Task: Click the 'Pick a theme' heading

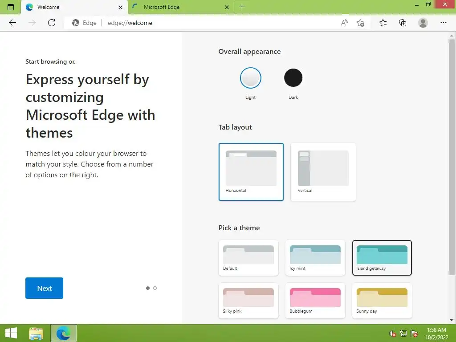Action: point(239,228)
